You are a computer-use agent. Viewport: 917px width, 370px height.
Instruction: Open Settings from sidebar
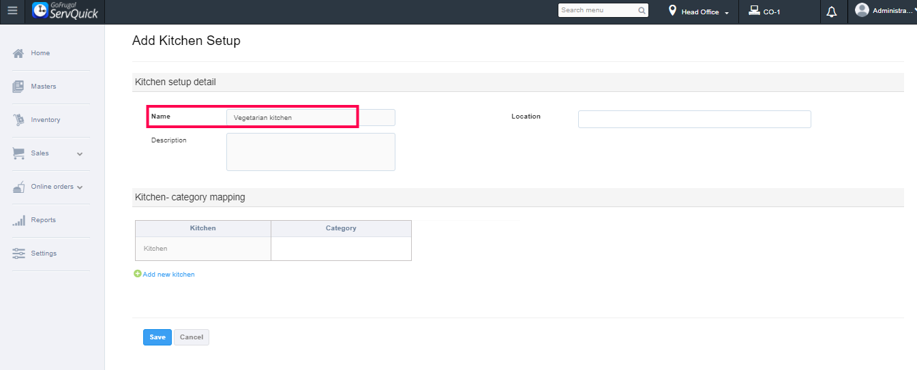44,253
